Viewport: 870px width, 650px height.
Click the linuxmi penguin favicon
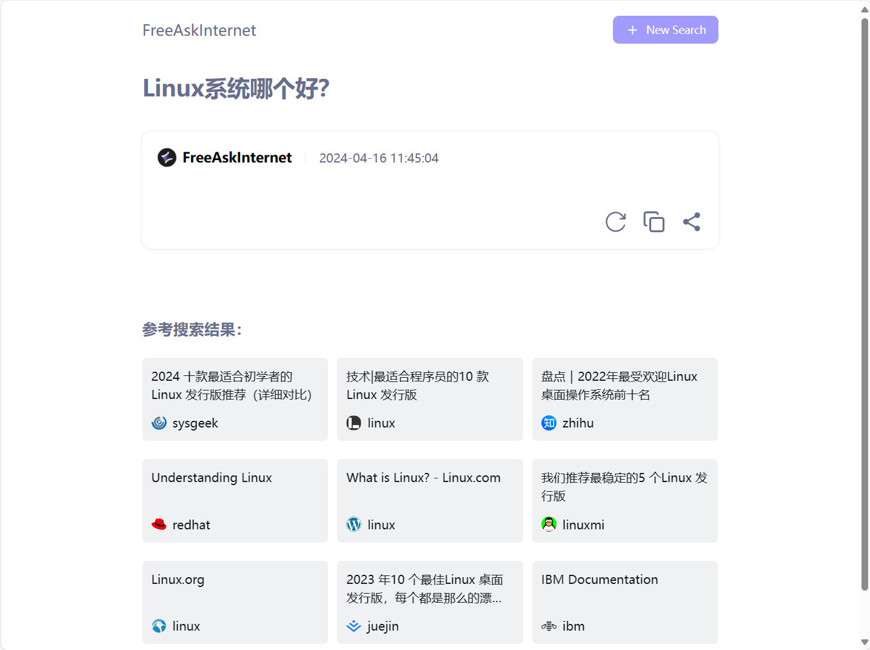pyautogui.click(x=549, y=524)
